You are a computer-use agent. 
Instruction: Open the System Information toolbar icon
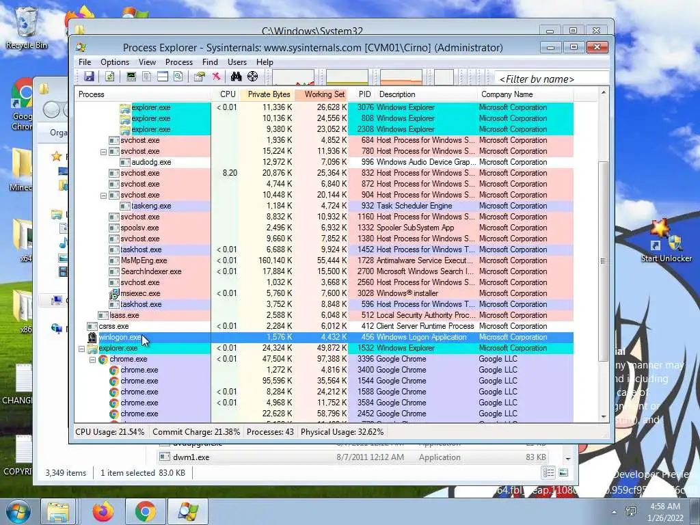click(131, 77)
